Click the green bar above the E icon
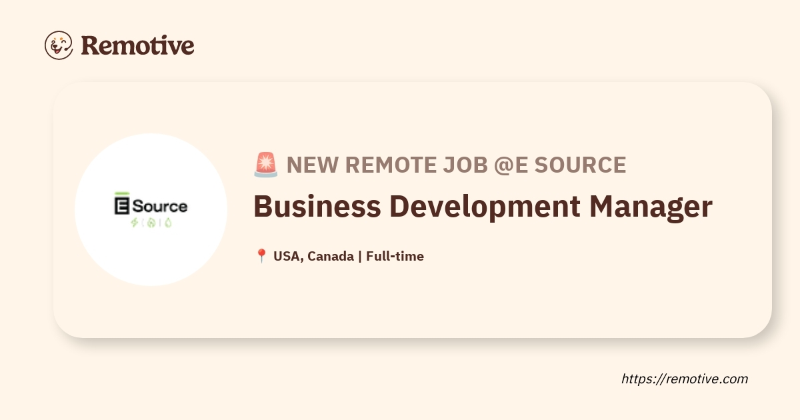 point(121,193)
